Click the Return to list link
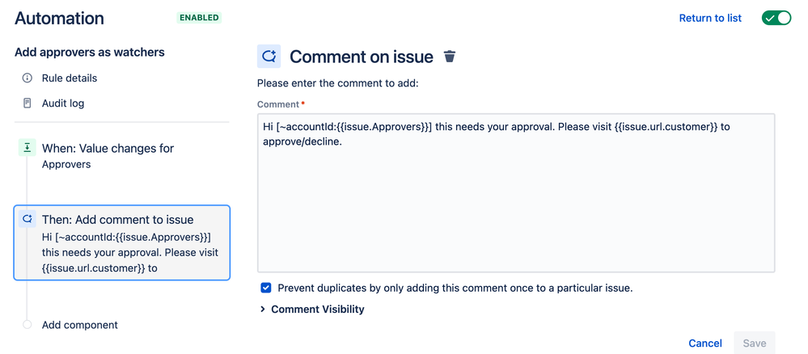808x354 pixels. coord(710,18)
